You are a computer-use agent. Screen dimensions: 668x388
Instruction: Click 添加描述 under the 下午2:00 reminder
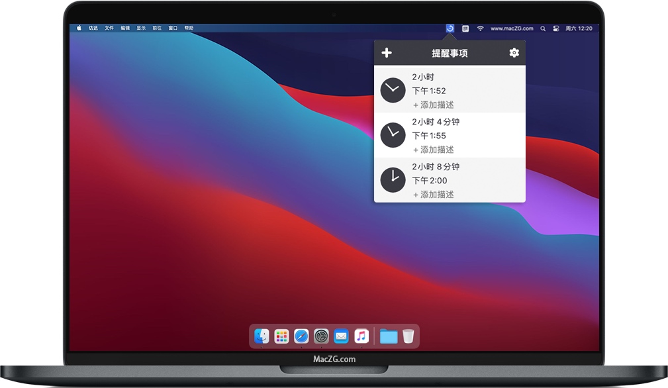(x=434, y=195)
